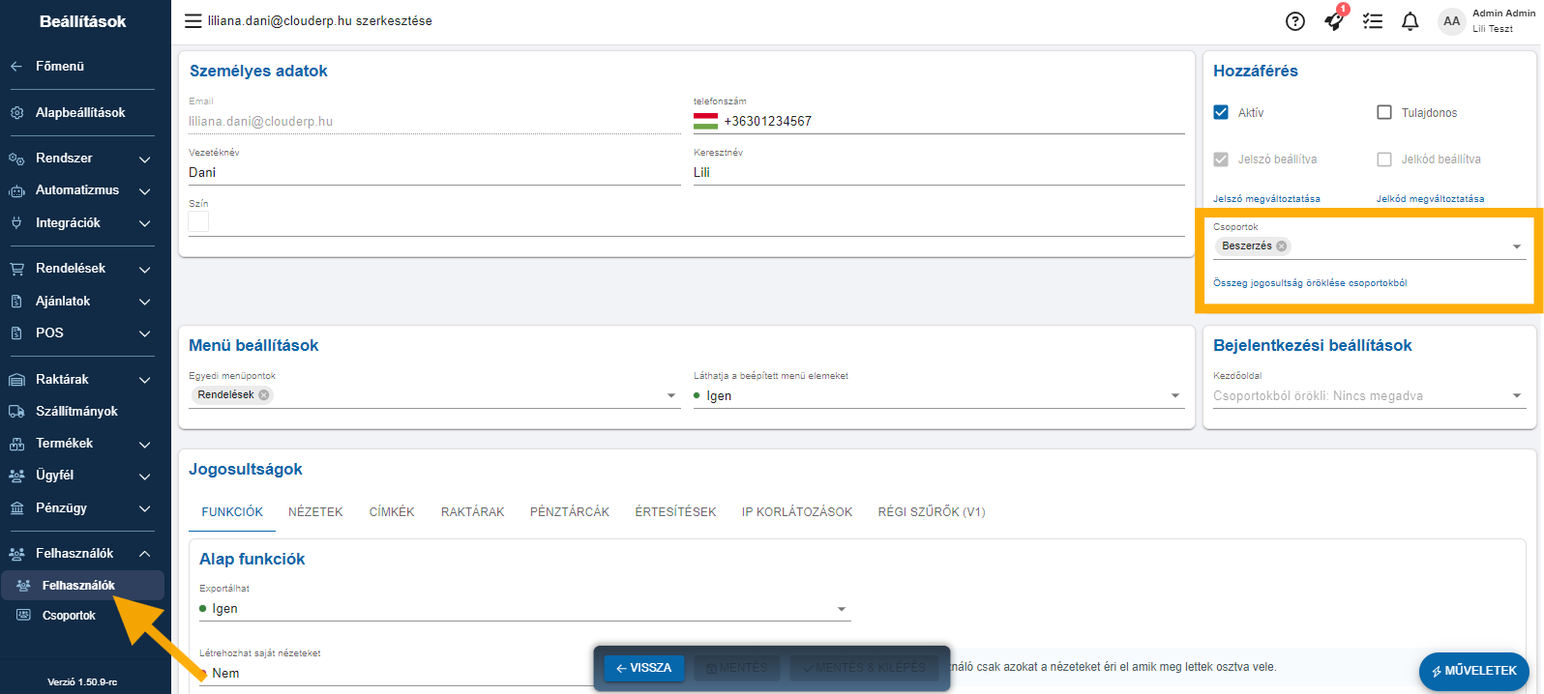Image resolution: width=1544 pixels, height=694 pixels.
Task: Click the Rendszer gears icon
Action: (x=16, y=159)
